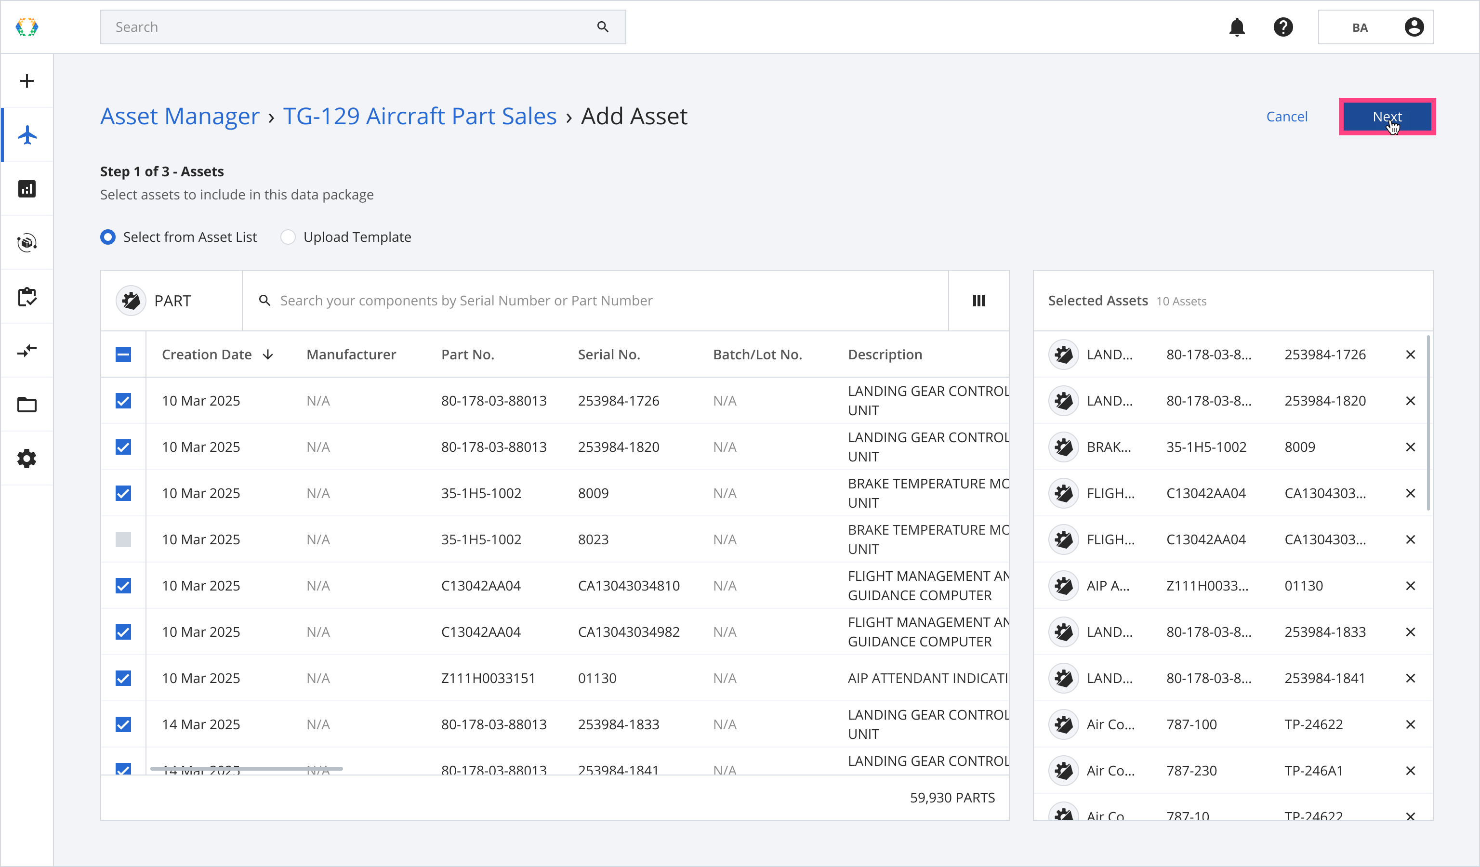Uncheck the row with serial 8009
Viewport: 1480px width, 867px height.
(123, 493)
